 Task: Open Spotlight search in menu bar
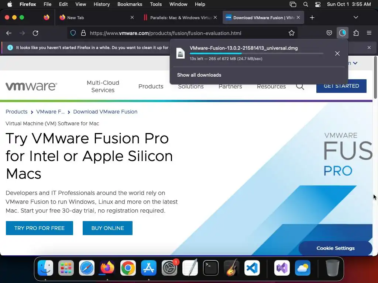(305, 4)
